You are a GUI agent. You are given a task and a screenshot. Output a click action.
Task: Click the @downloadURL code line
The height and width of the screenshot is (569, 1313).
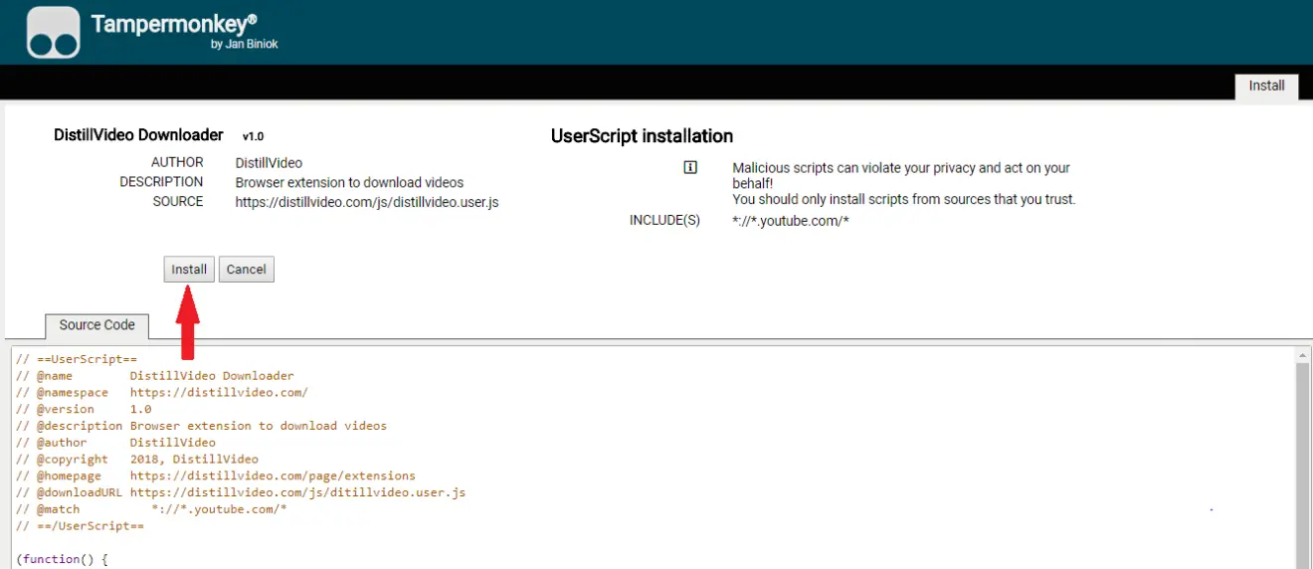[241, 492]
